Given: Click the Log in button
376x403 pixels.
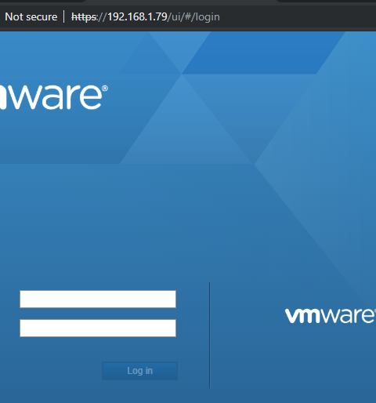Looking at the screenshot, I should pyautogui.click(x=139, y=371).
